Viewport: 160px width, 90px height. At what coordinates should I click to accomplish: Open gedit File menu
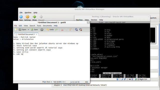[x=15, y=25]
